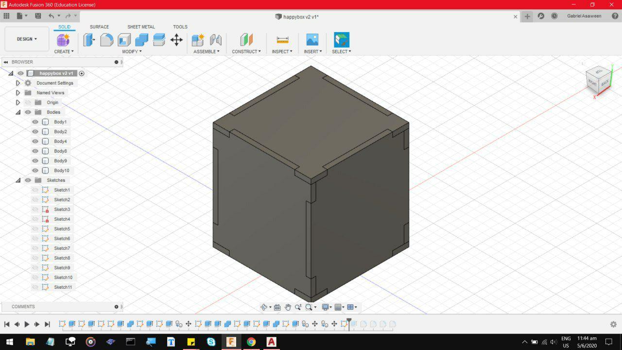Collapse the Sketches folder
This screenshot has width=622, height=350.
coord(18,180)
